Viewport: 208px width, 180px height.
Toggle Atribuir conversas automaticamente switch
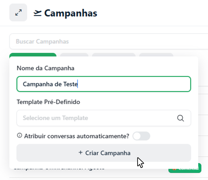point(141,136)
